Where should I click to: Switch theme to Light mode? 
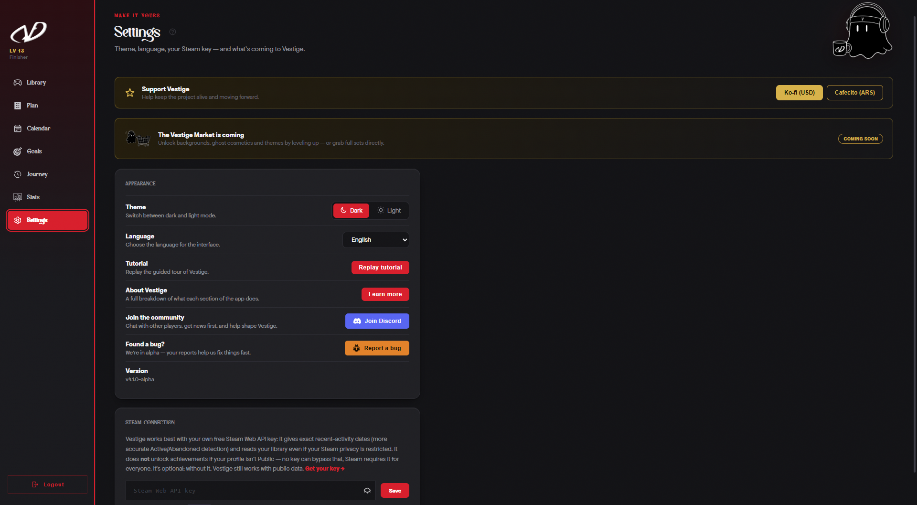[389, 211]
